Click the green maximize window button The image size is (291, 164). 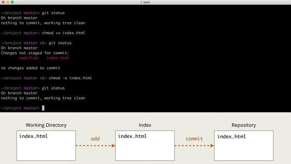(x=12, y=2)
